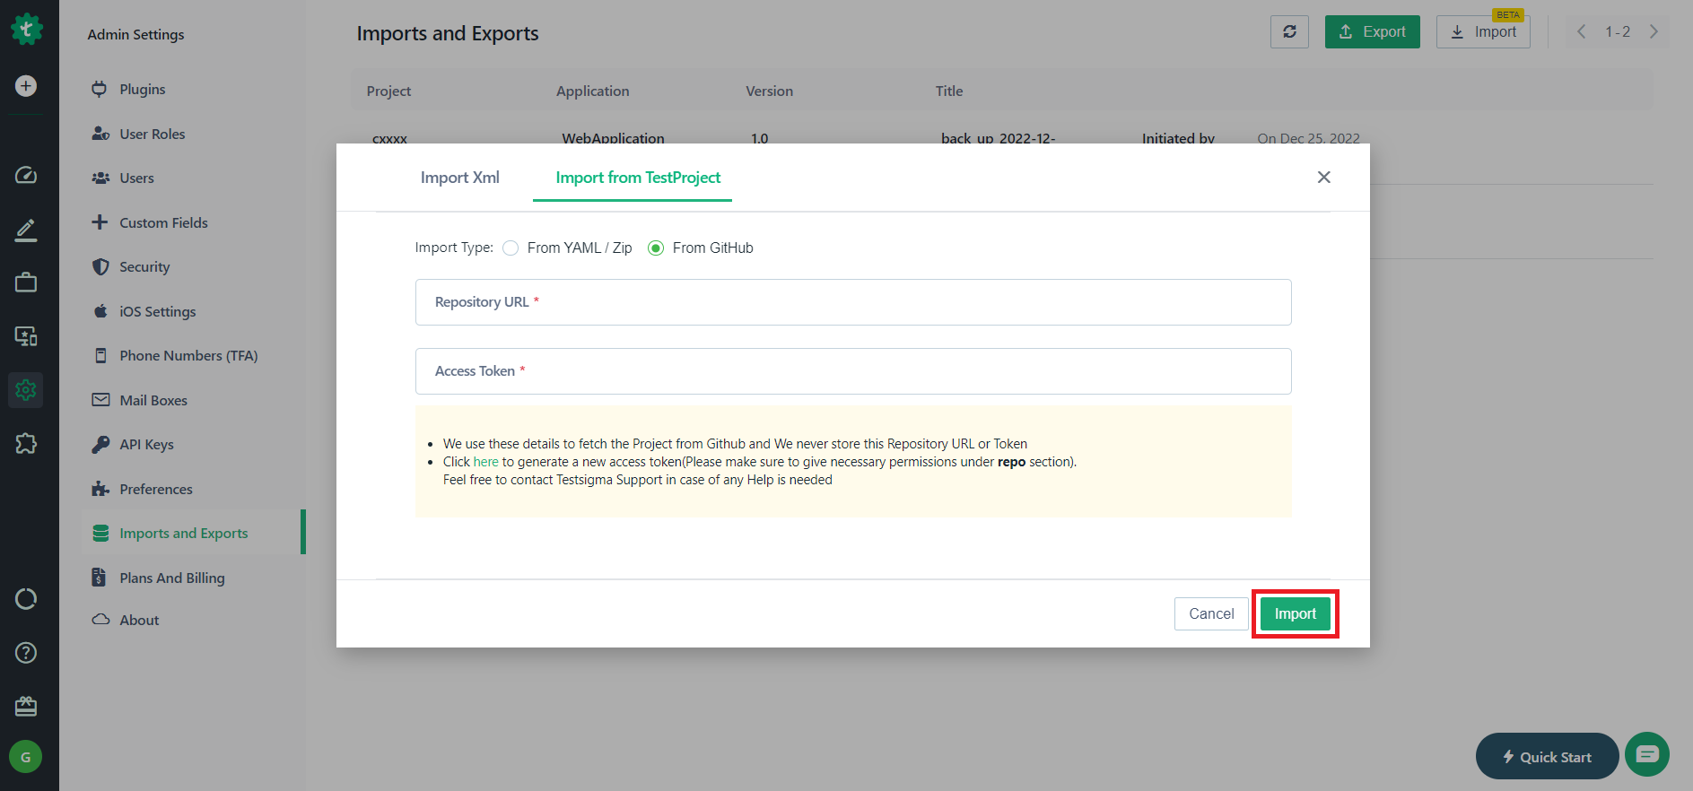This screenshot has height=791, width=1693.
Task: Focus the Repository URL field
Action: (853, 302)
